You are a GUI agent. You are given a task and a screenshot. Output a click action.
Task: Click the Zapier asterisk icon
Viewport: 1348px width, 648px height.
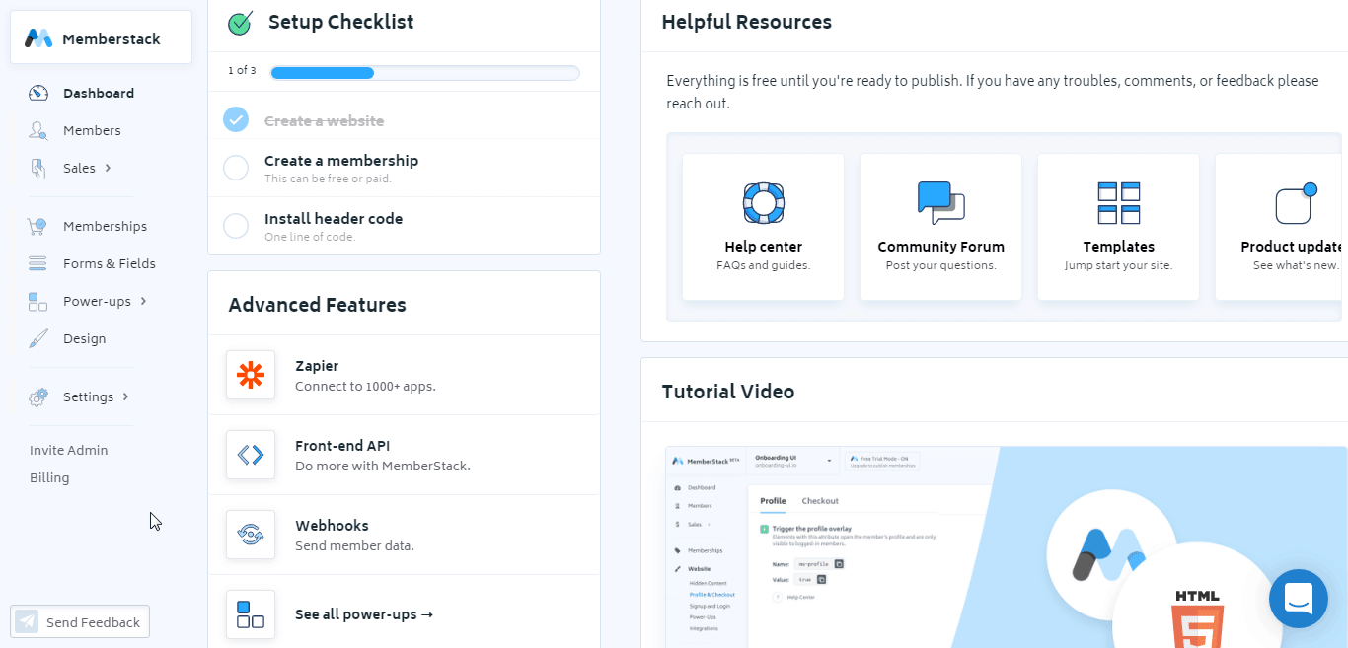tap(251, 375)
